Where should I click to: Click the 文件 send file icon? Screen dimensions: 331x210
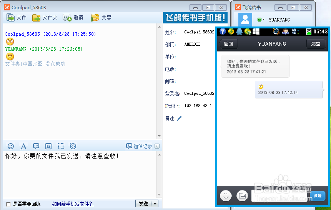click(x=10, y=17)
